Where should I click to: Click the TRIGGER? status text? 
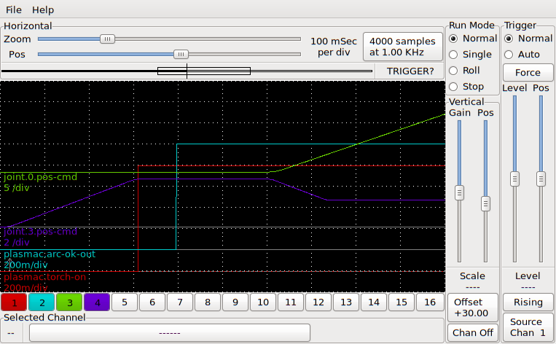(410, 71)
